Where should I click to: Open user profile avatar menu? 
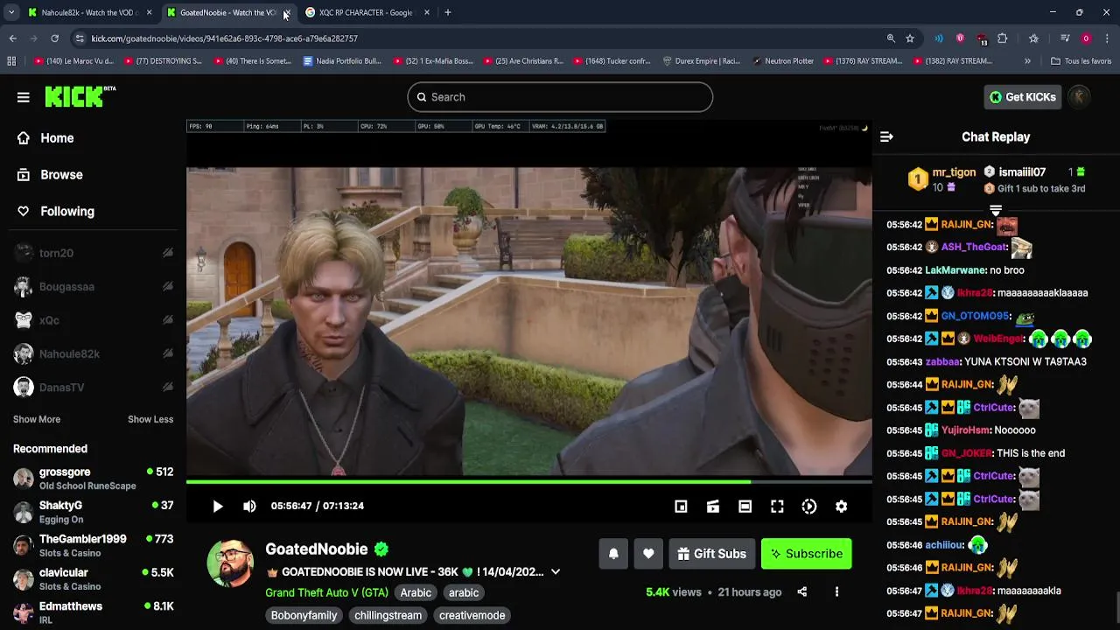(1079, 97)
